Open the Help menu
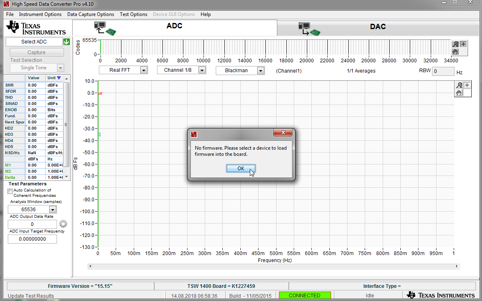Viewport: 482px width, 301px height. 206,14
